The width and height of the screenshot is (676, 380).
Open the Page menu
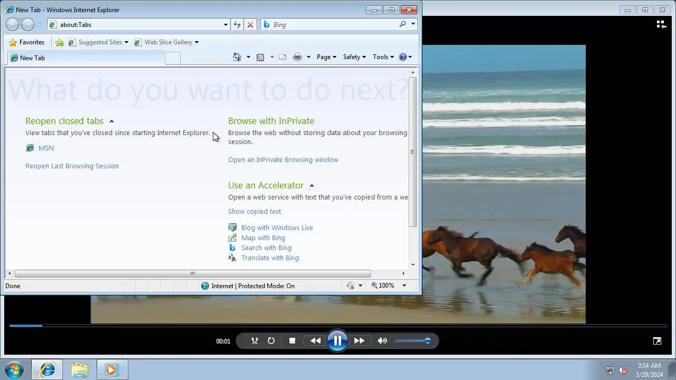326,57
